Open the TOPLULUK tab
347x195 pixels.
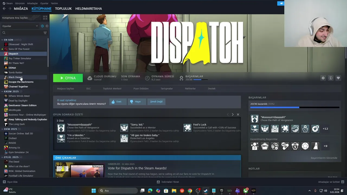click(x=63, y=9)
